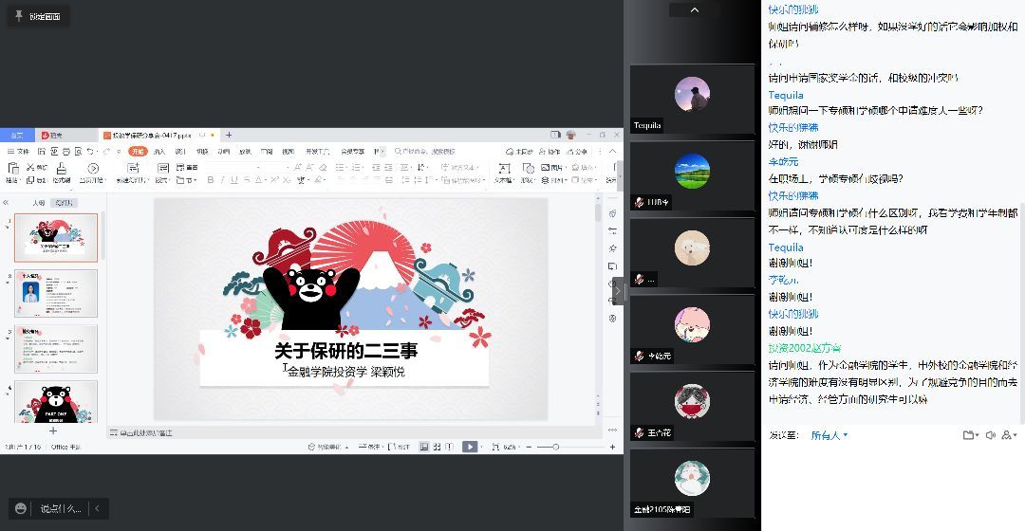
Task: Select slide 2 thumbnail in the panel
Action: point(56,293)
